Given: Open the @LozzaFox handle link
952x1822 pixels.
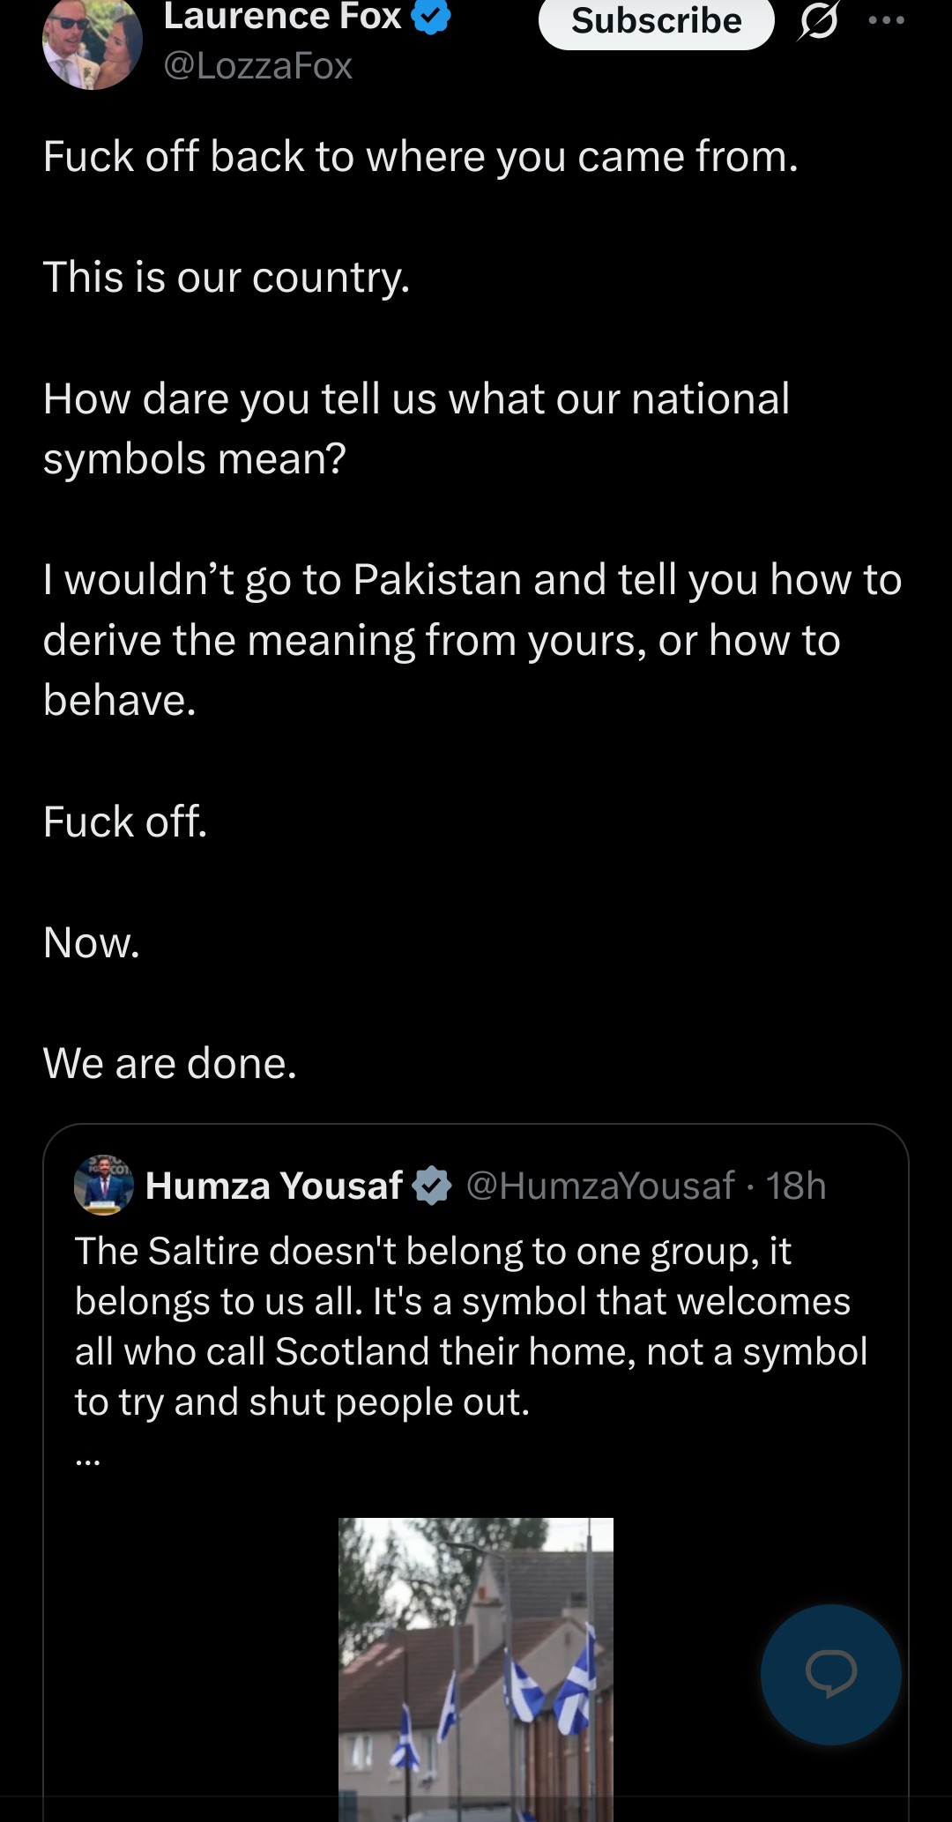Looking at the screenshot, I should 257,66.
